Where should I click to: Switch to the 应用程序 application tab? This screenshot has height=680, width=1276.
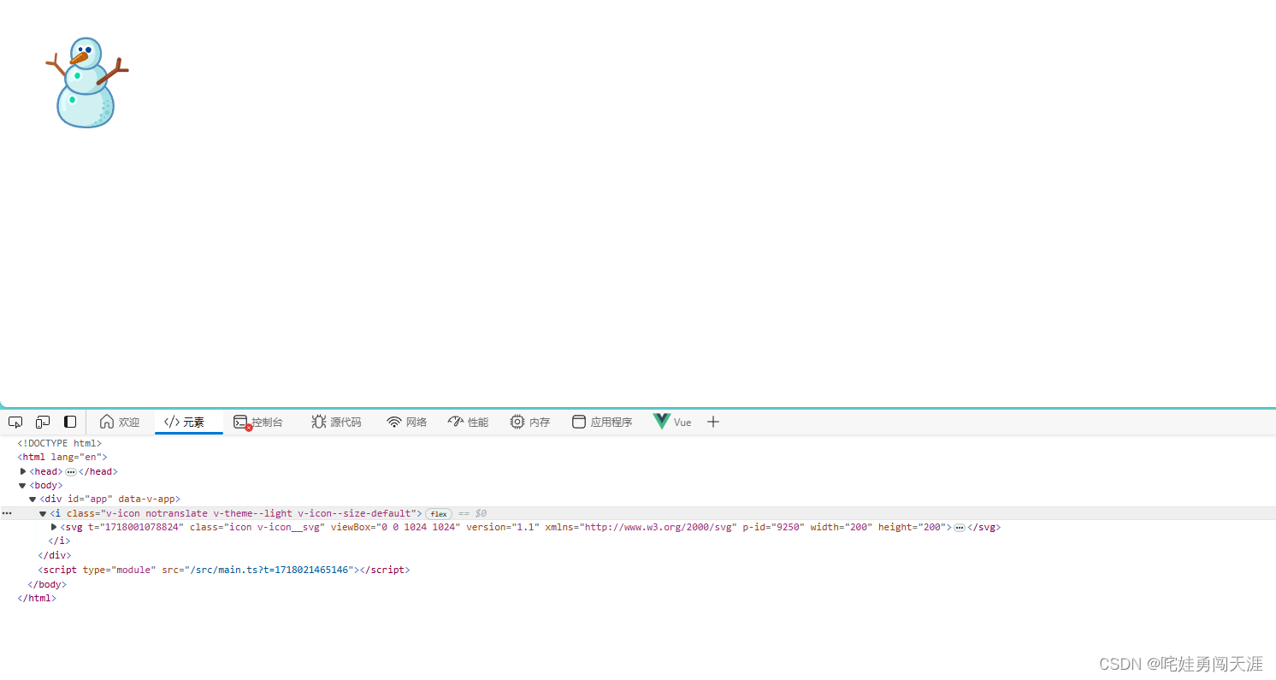pyautogui.click(x=602, y=422)
